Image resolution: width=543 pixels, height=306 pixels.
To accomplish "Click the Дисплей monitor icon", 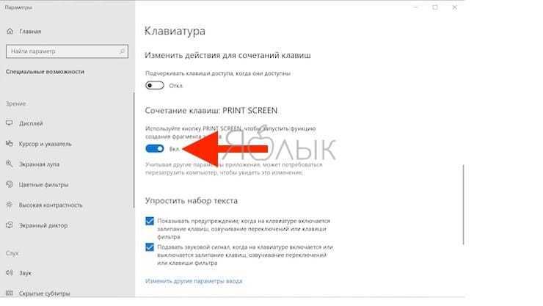I will click(x=10, y=123).
